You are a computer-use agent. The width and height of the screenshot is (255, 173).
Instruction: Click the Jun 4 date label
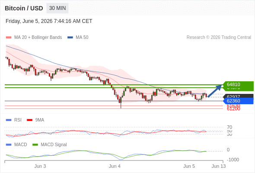(115, 166)
